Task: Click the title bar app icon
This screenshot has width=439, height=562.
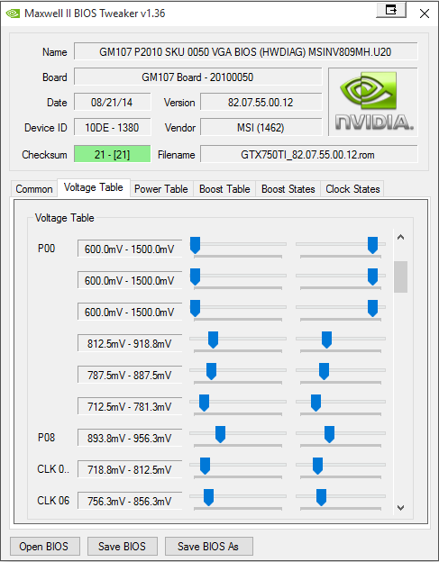Action: point(13,14)
